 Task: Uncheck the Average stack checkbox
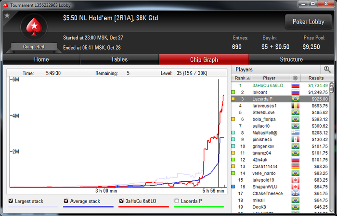[66, 201]
